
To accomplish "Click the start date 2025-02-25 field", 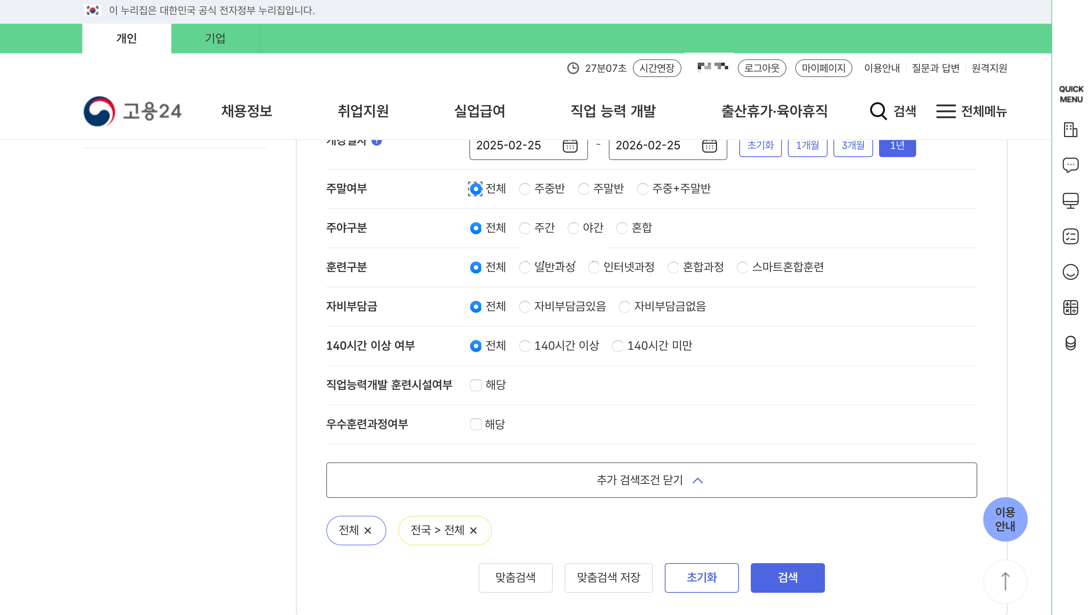I will [x=512, y=146].
